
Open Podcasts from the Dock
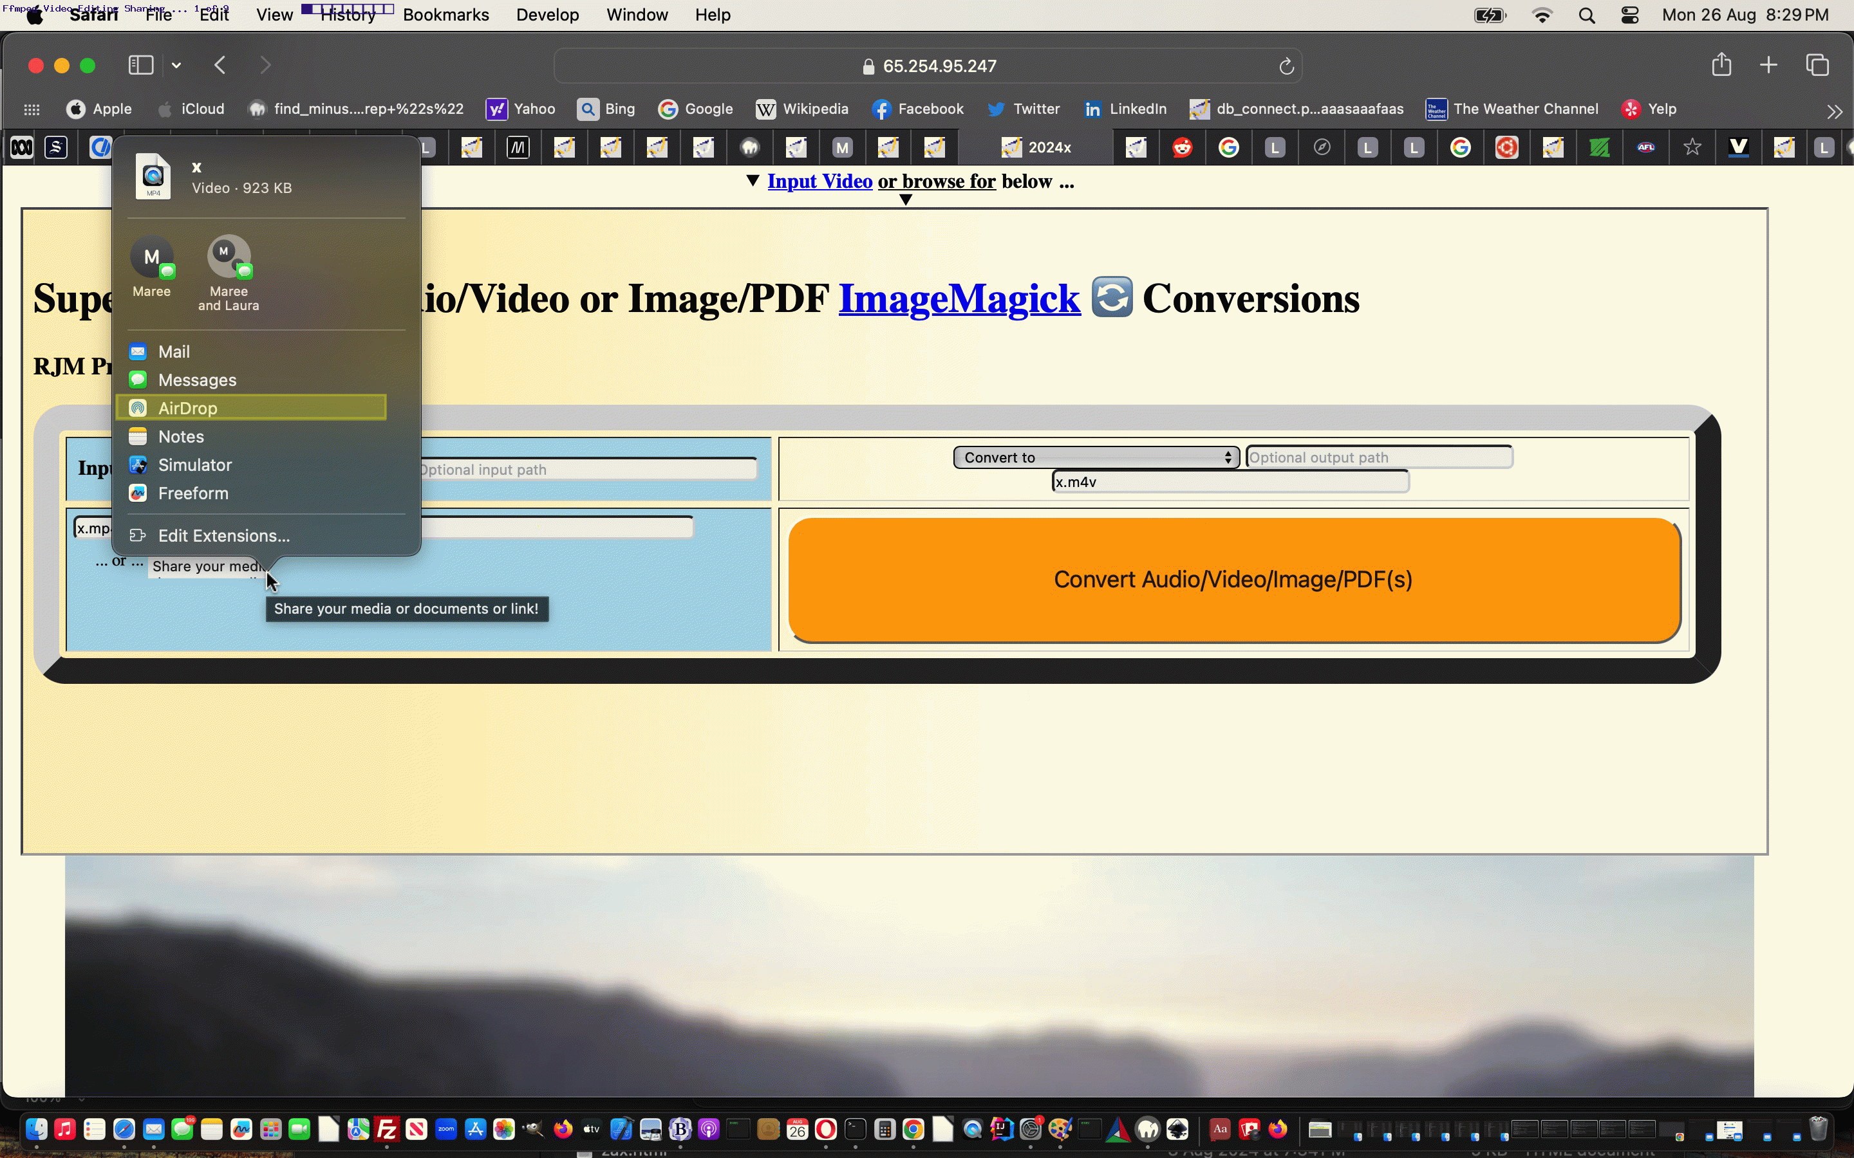[709, 1129]
